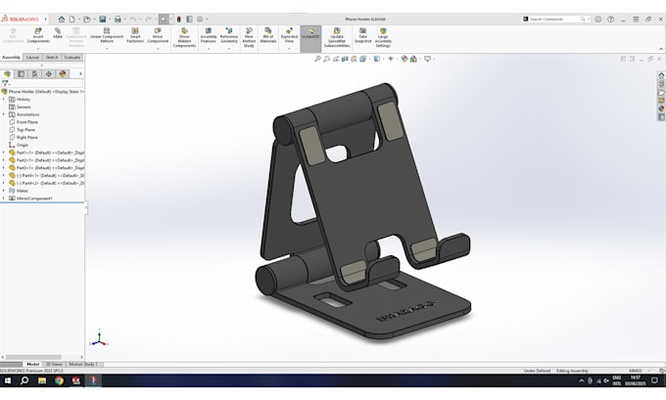Screen dimensions: 666x400
Task: Click the Home icon in the top toolbar
Action: [62, 20]
